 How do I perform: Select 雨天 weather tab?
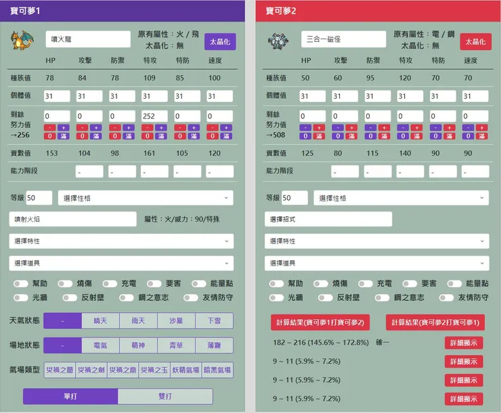138,321
